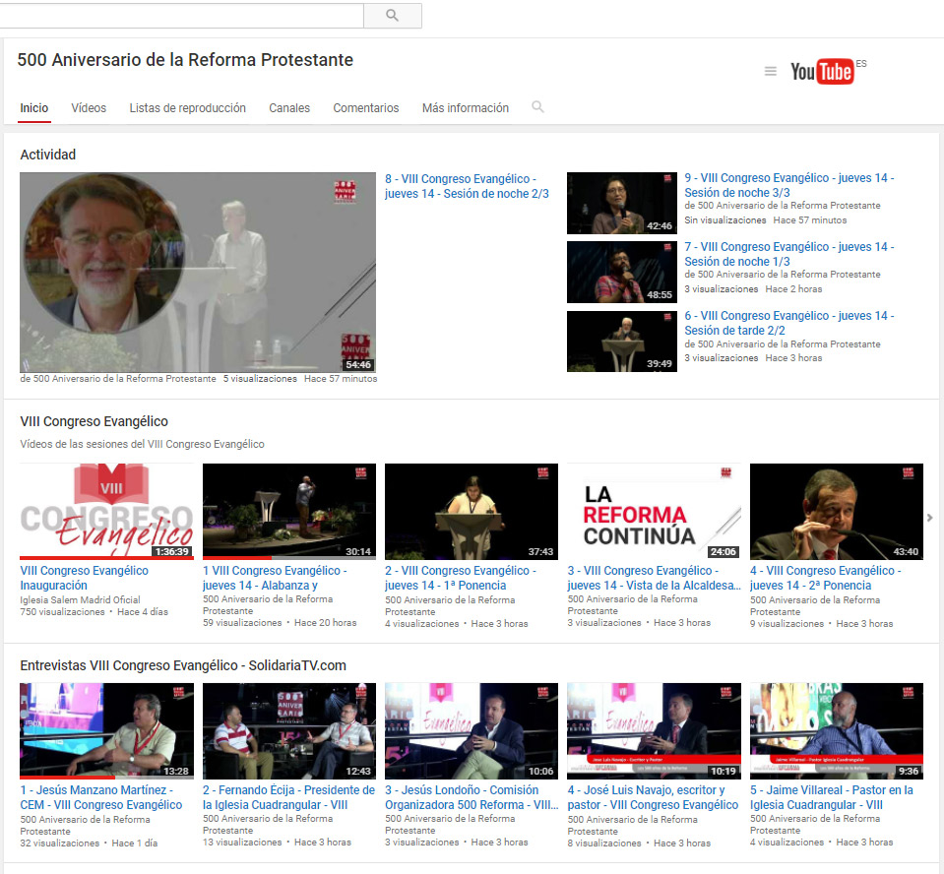Open La Reforma Continúa video thumbnail
Screen dimensions: 944x874
pyautogui.click(x=654, y=512)
